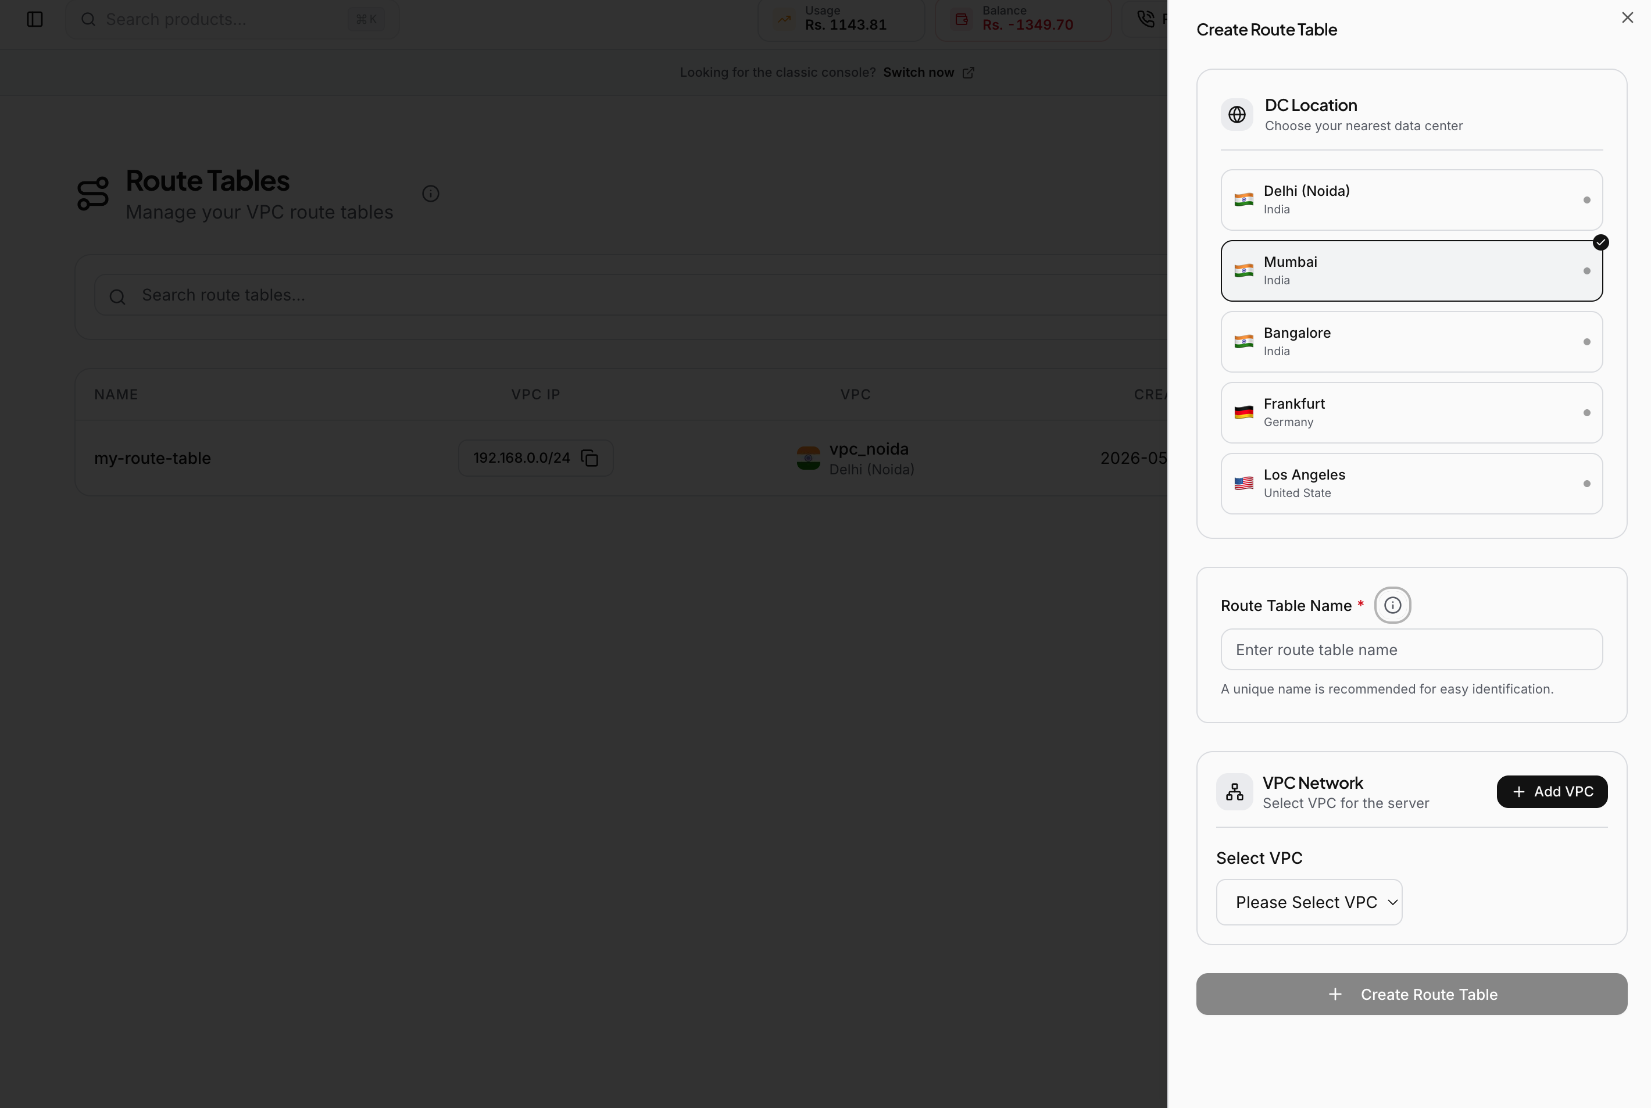Click the my-route-table row name
The image size is (1651, 1108).
152,458
